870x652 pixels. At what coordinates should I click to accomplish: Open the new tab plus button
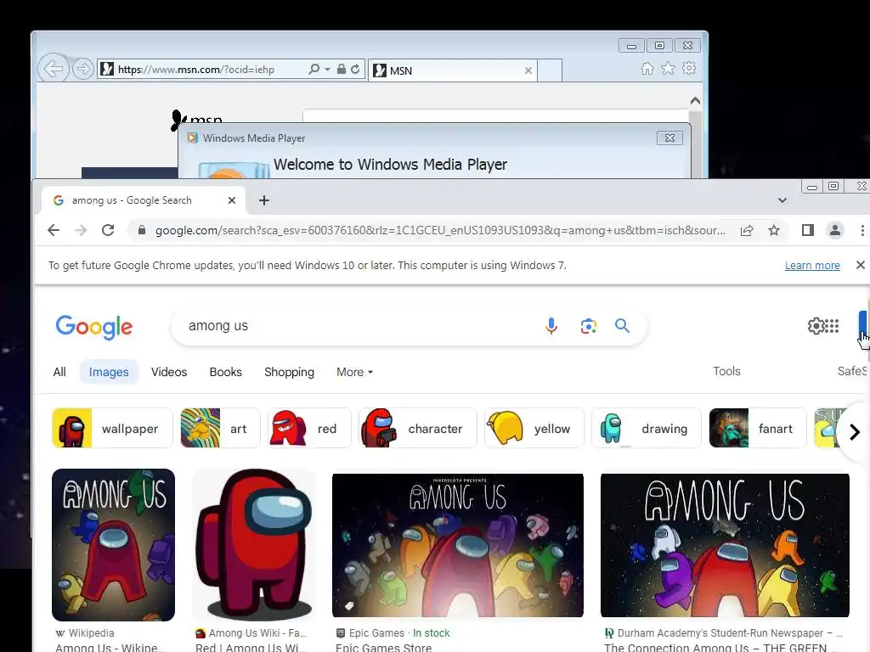(x=264, y=200)
